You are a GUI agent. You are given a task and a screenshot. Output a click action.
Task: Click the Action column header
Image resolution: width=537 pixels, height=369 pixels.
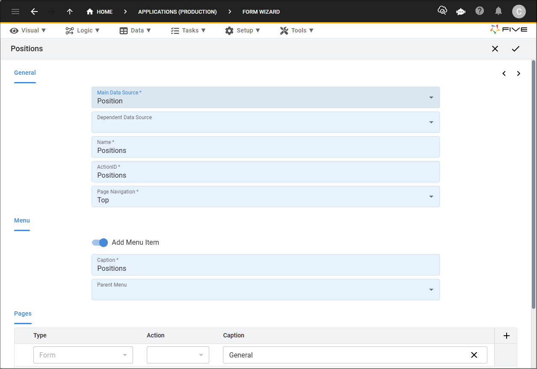(156, 335)
